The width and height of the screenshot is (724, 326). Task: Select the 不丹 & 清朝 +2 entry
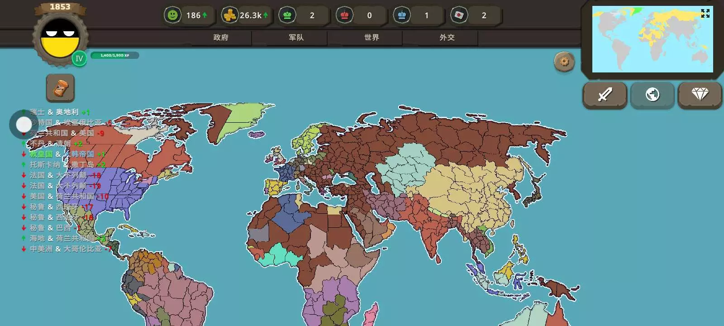(x=52, y=144)
